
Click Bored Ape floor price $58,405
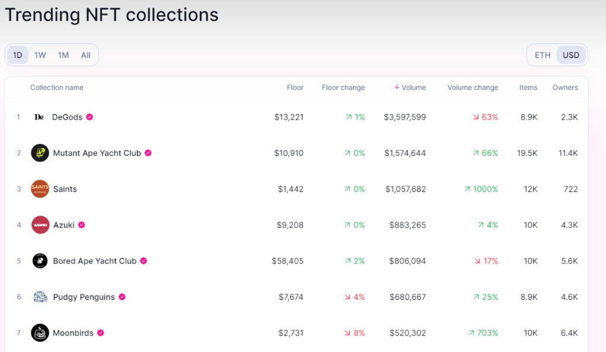pos(288,261)
